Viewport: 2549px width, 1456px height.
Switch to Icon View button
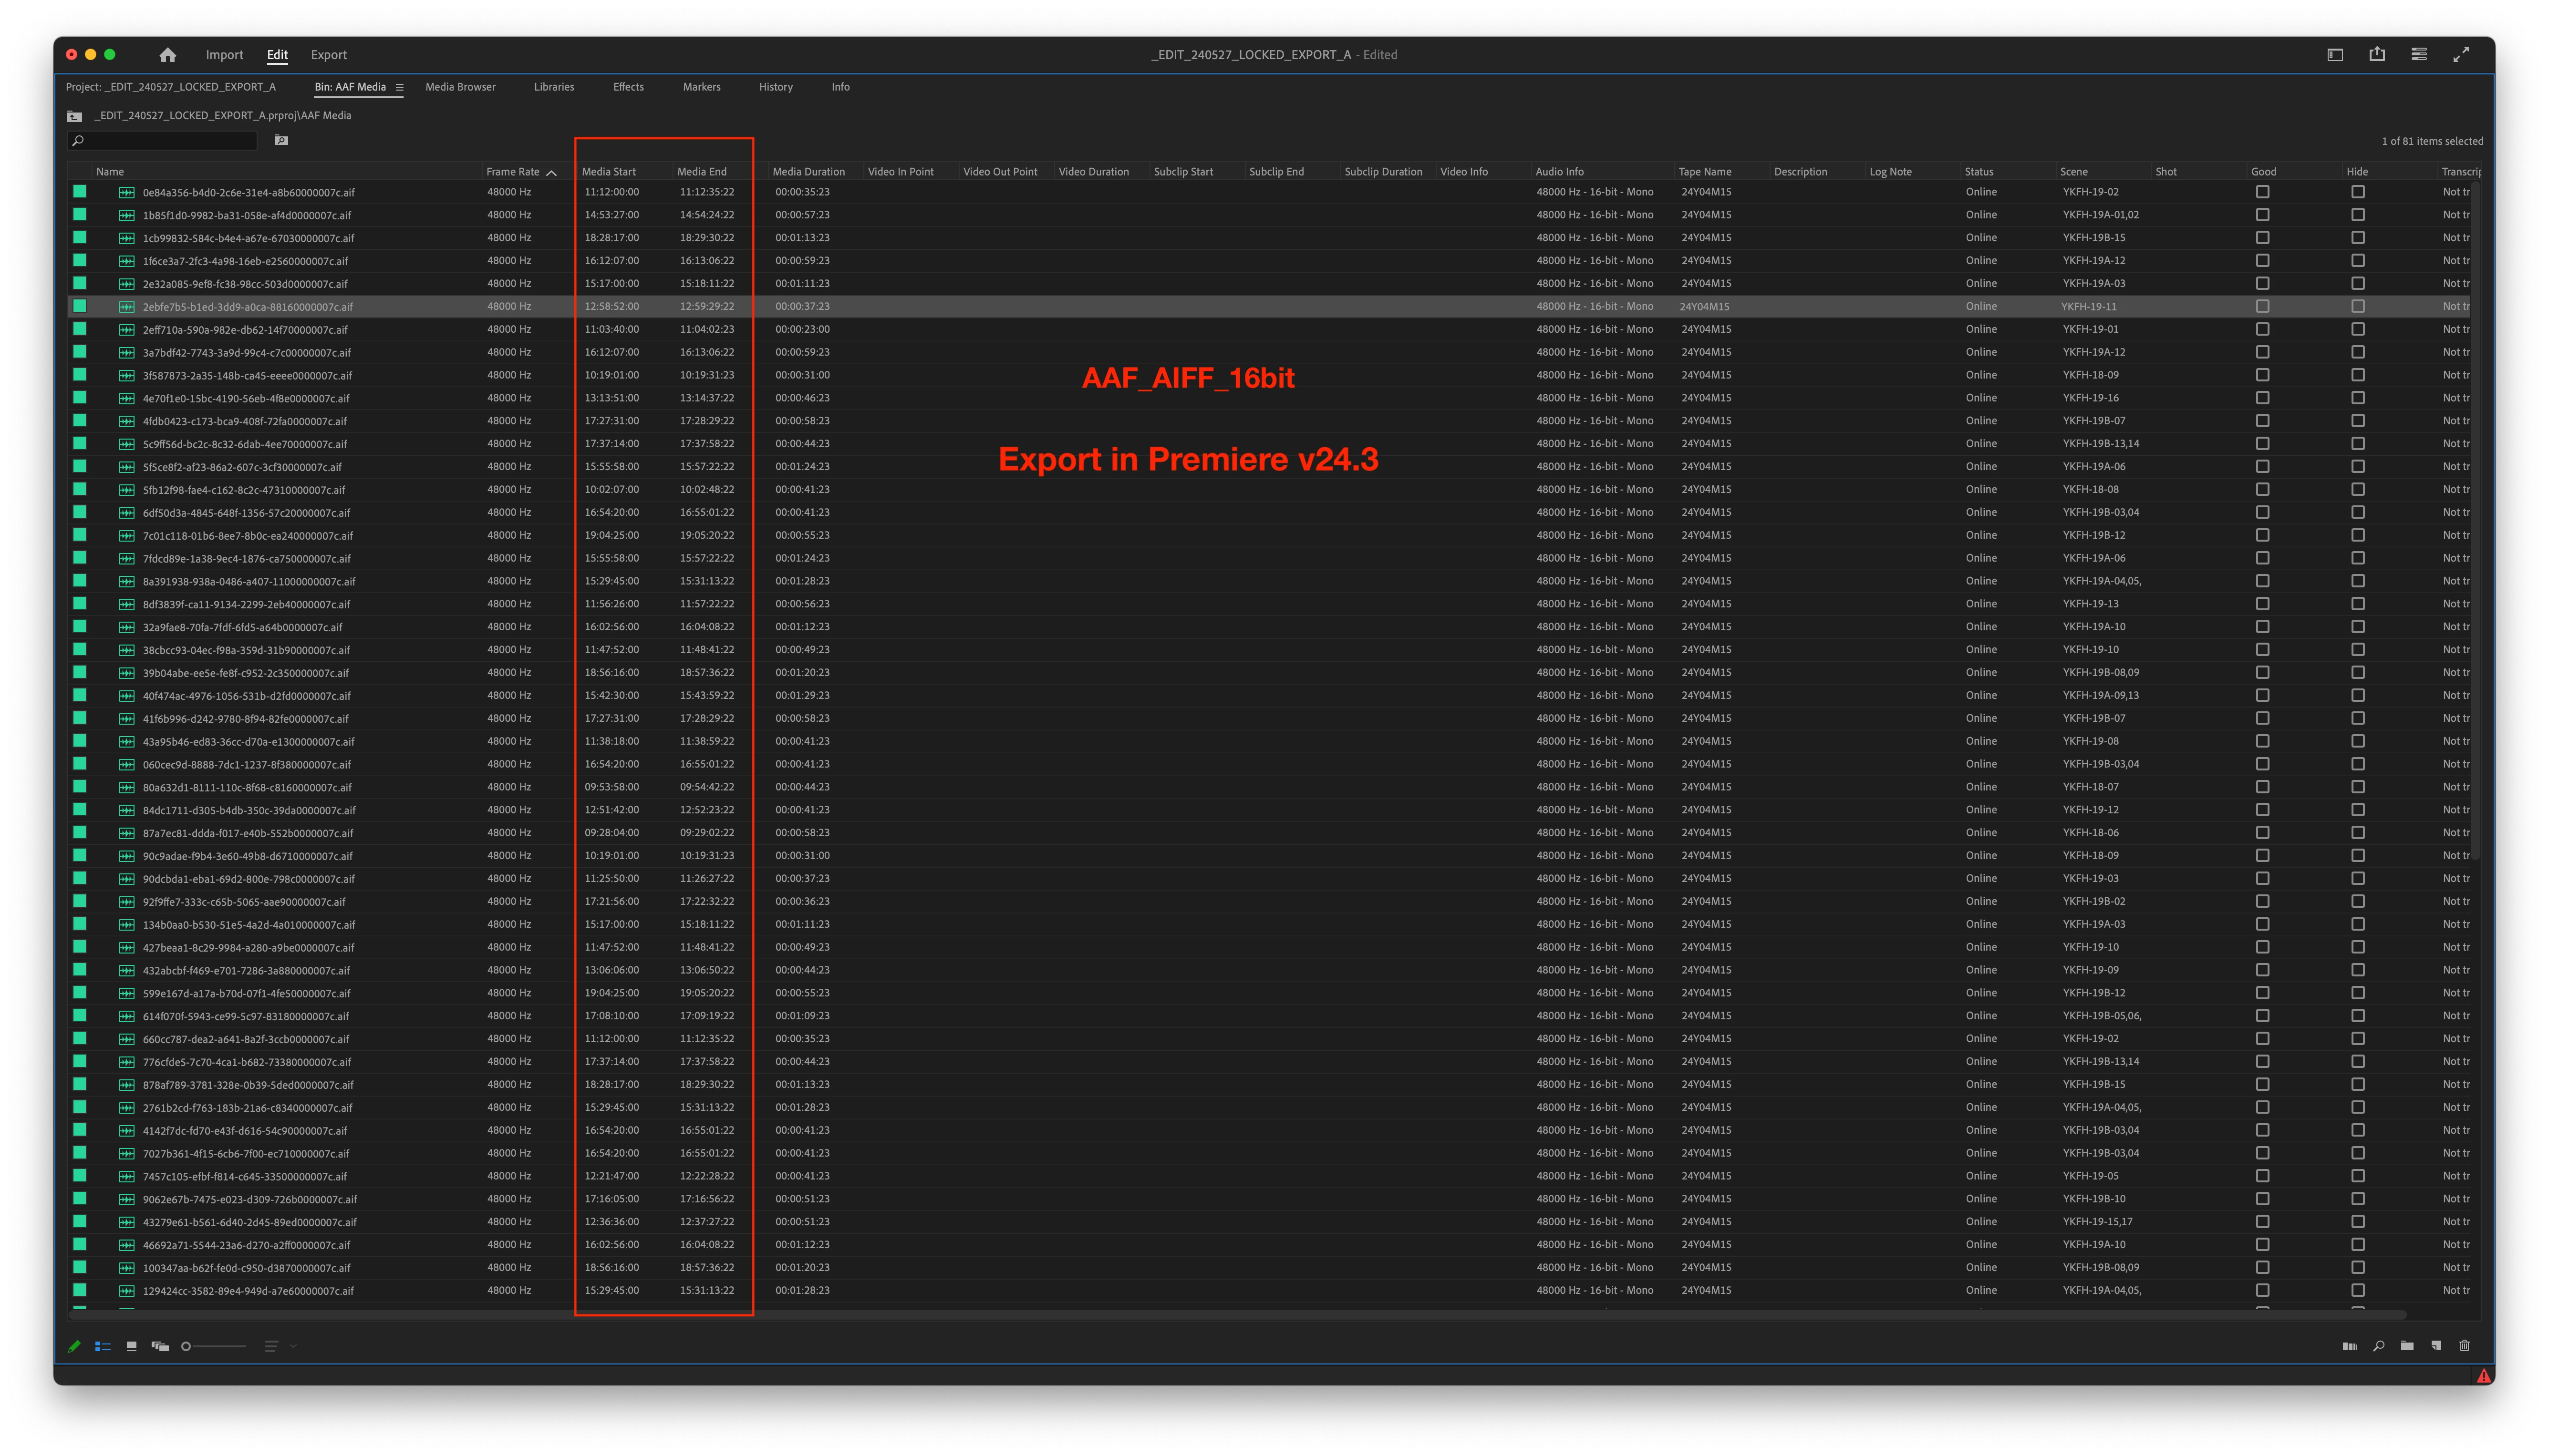(131, 1346)
